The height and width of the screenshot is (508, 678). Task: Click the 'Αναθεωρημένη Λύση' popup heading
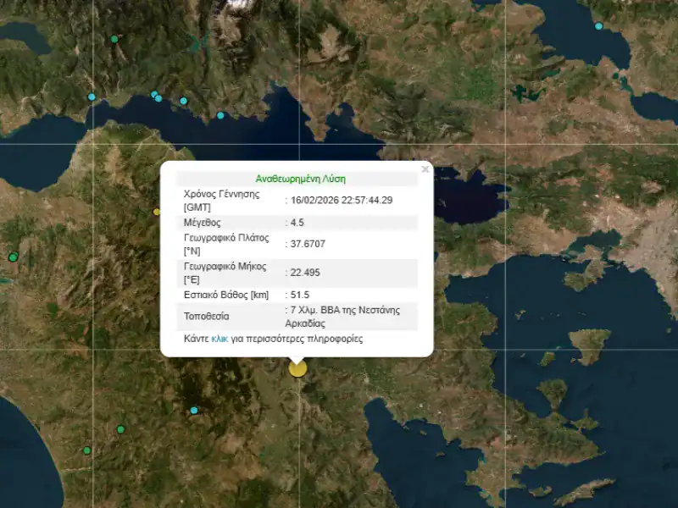[300, 179]
